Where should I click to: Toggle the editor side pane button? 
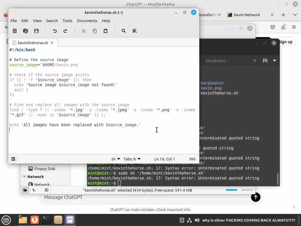[x=13, y=159]
